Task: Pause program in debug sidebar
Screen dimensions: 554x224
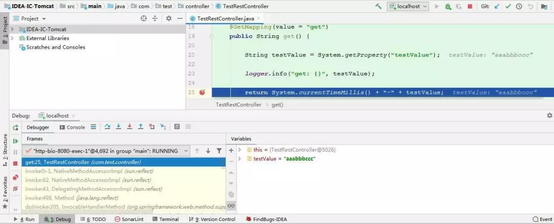Action: pos(15,152)
